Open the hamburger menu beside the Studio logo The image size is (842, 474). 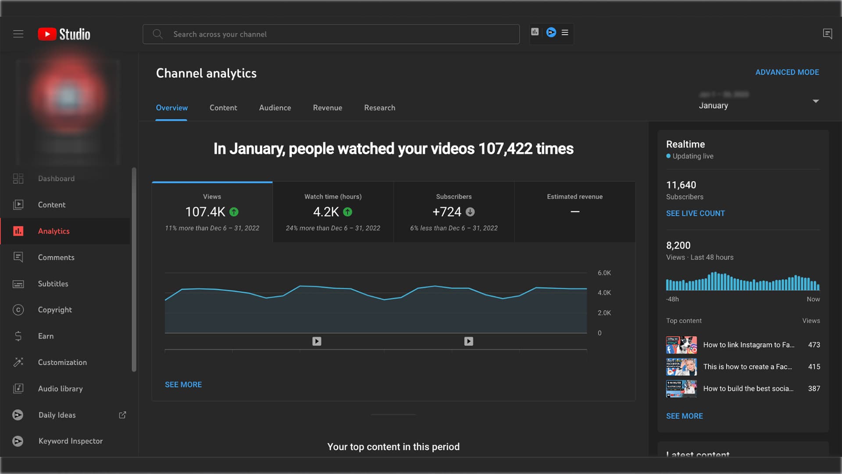click(18, 34)
